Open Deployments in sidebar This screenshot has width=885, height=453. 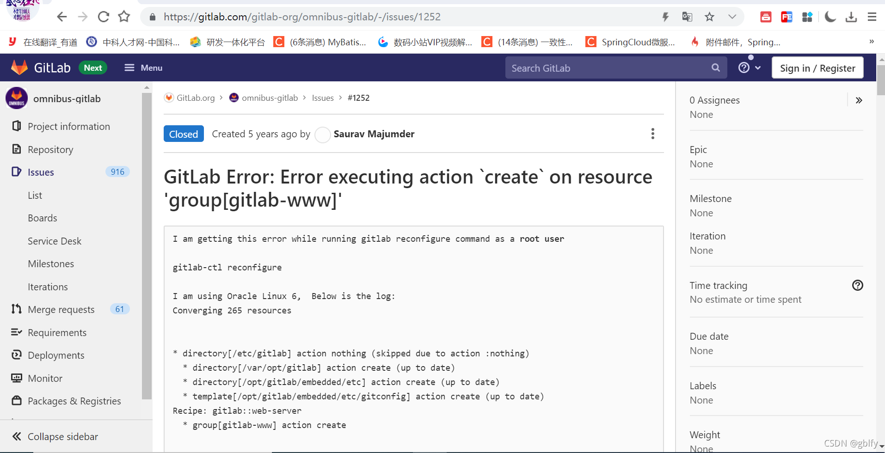point(56,355)
